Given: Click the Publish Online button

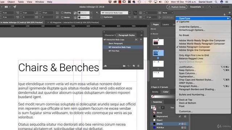Looking at the screenshot, I should [177, 7].
